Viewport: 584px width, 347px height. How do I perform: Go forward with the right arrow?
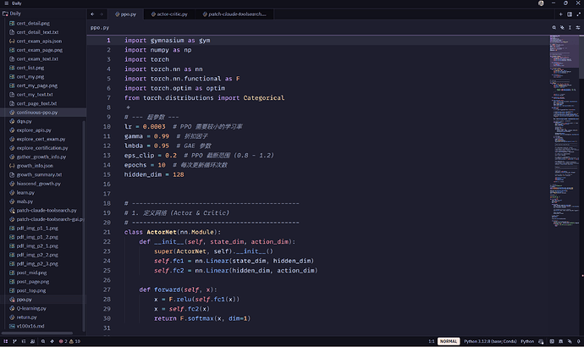coord(102,14)
